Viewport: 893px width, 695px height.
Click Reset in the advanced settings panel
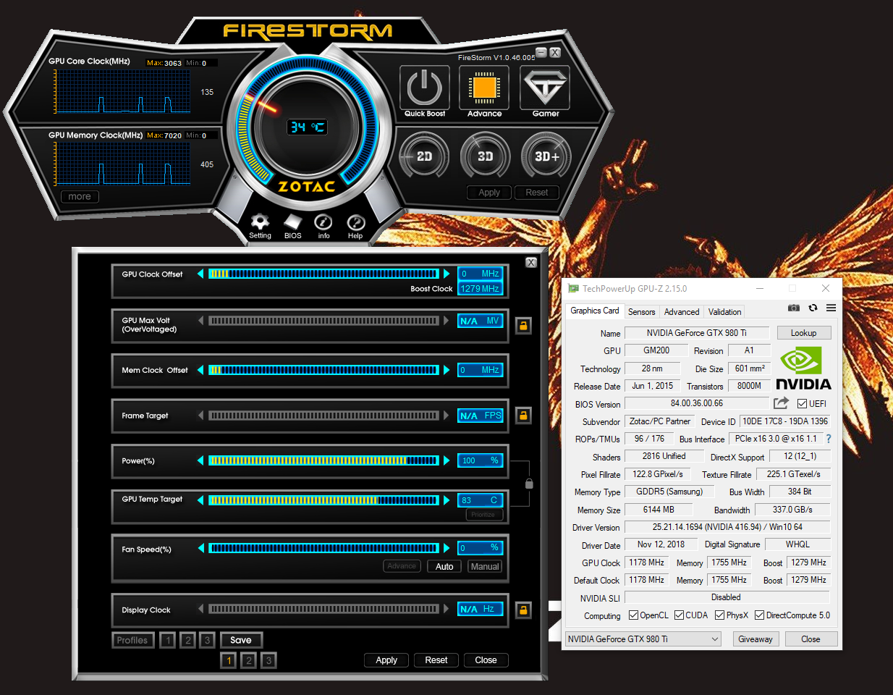point(436,660)
